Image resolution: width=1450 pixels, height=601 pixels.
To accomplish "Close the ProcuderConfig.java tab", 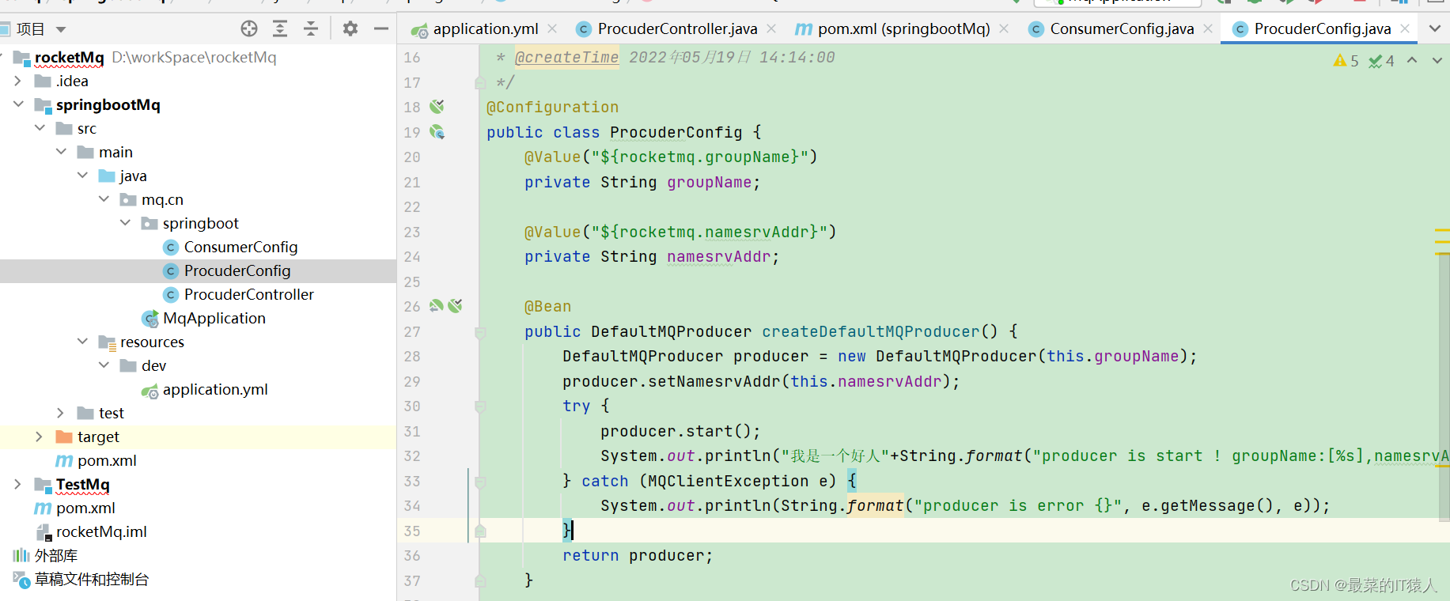I will 1405,28.
